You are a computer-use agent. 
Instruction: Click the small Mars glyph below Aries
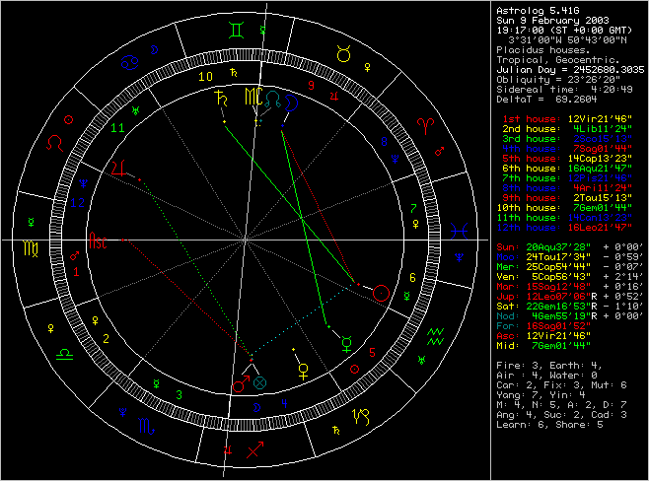pyautogui.click(x=439, y=152)
